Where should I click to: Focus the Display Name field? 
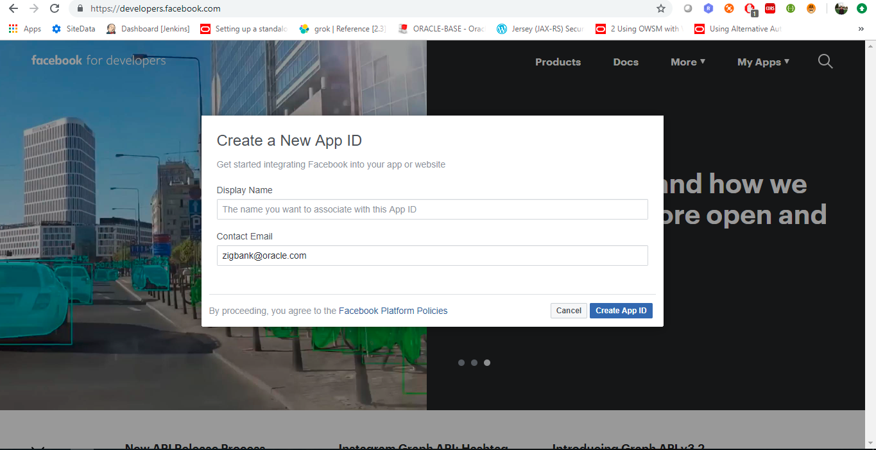click(x=432, y=209)
